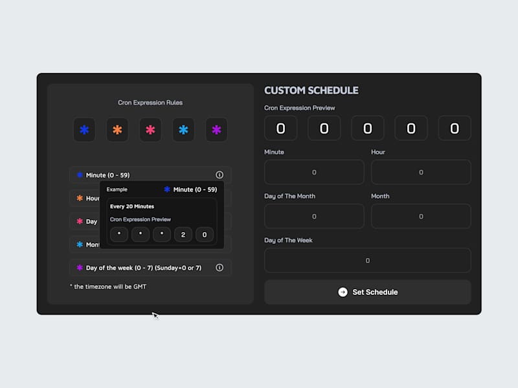Focus the Day of The Week input field
Image resolution: width=518 pixels, height=388 pixels.
pos(367,261)
